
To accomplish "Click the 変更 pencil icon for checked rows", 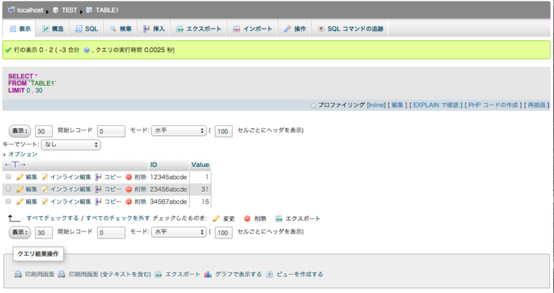I will [x=216, y=219].
